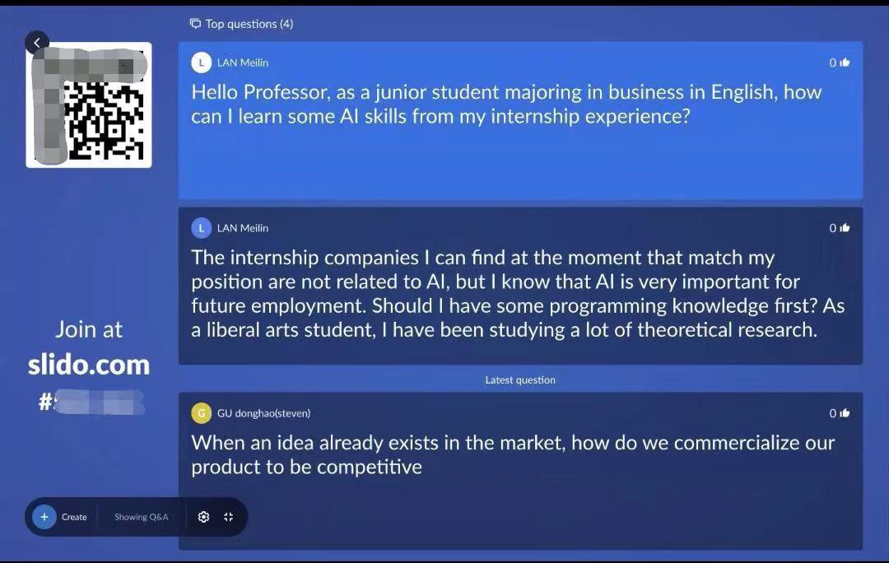Viewport: 889px width, 563px height.
Task: Click the Latest question section label
Action: [x=520, y=380]
